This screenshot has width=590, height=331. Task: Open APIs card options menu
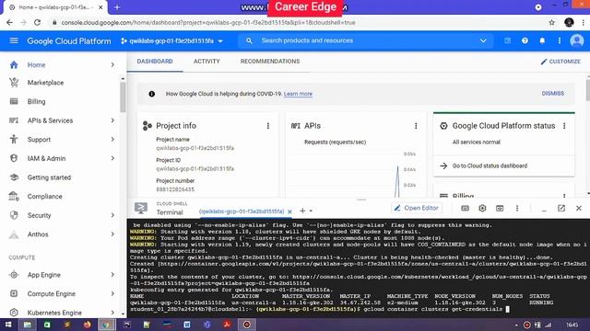[x=416, y=126]
